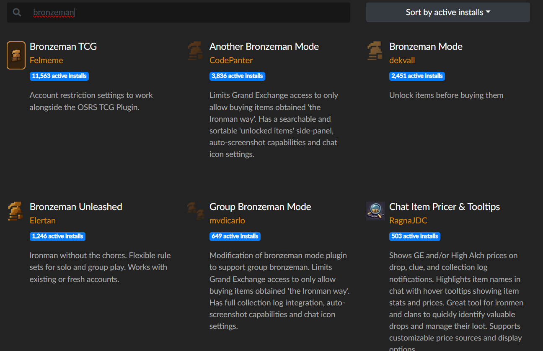This screenshot has width=543, height=351.
Task: Click the 11,563 active installs badge
Action: [x=59, y=76]
